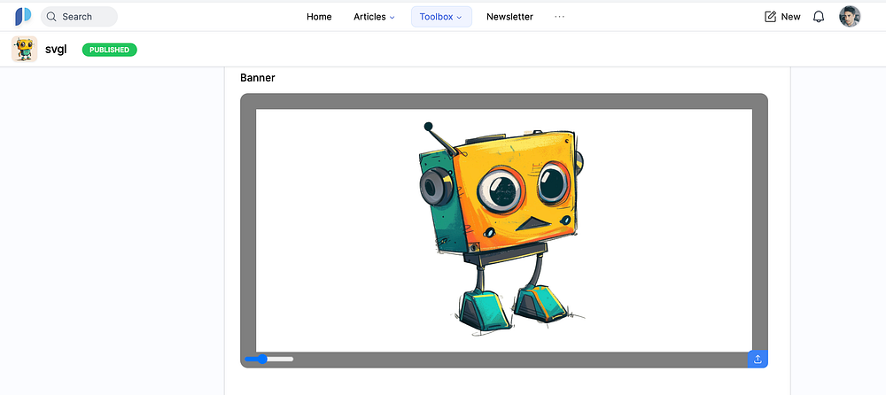This screenshot has height=395, width=886.
Task: Click the pencil compose icon
Action: [770, 17]
